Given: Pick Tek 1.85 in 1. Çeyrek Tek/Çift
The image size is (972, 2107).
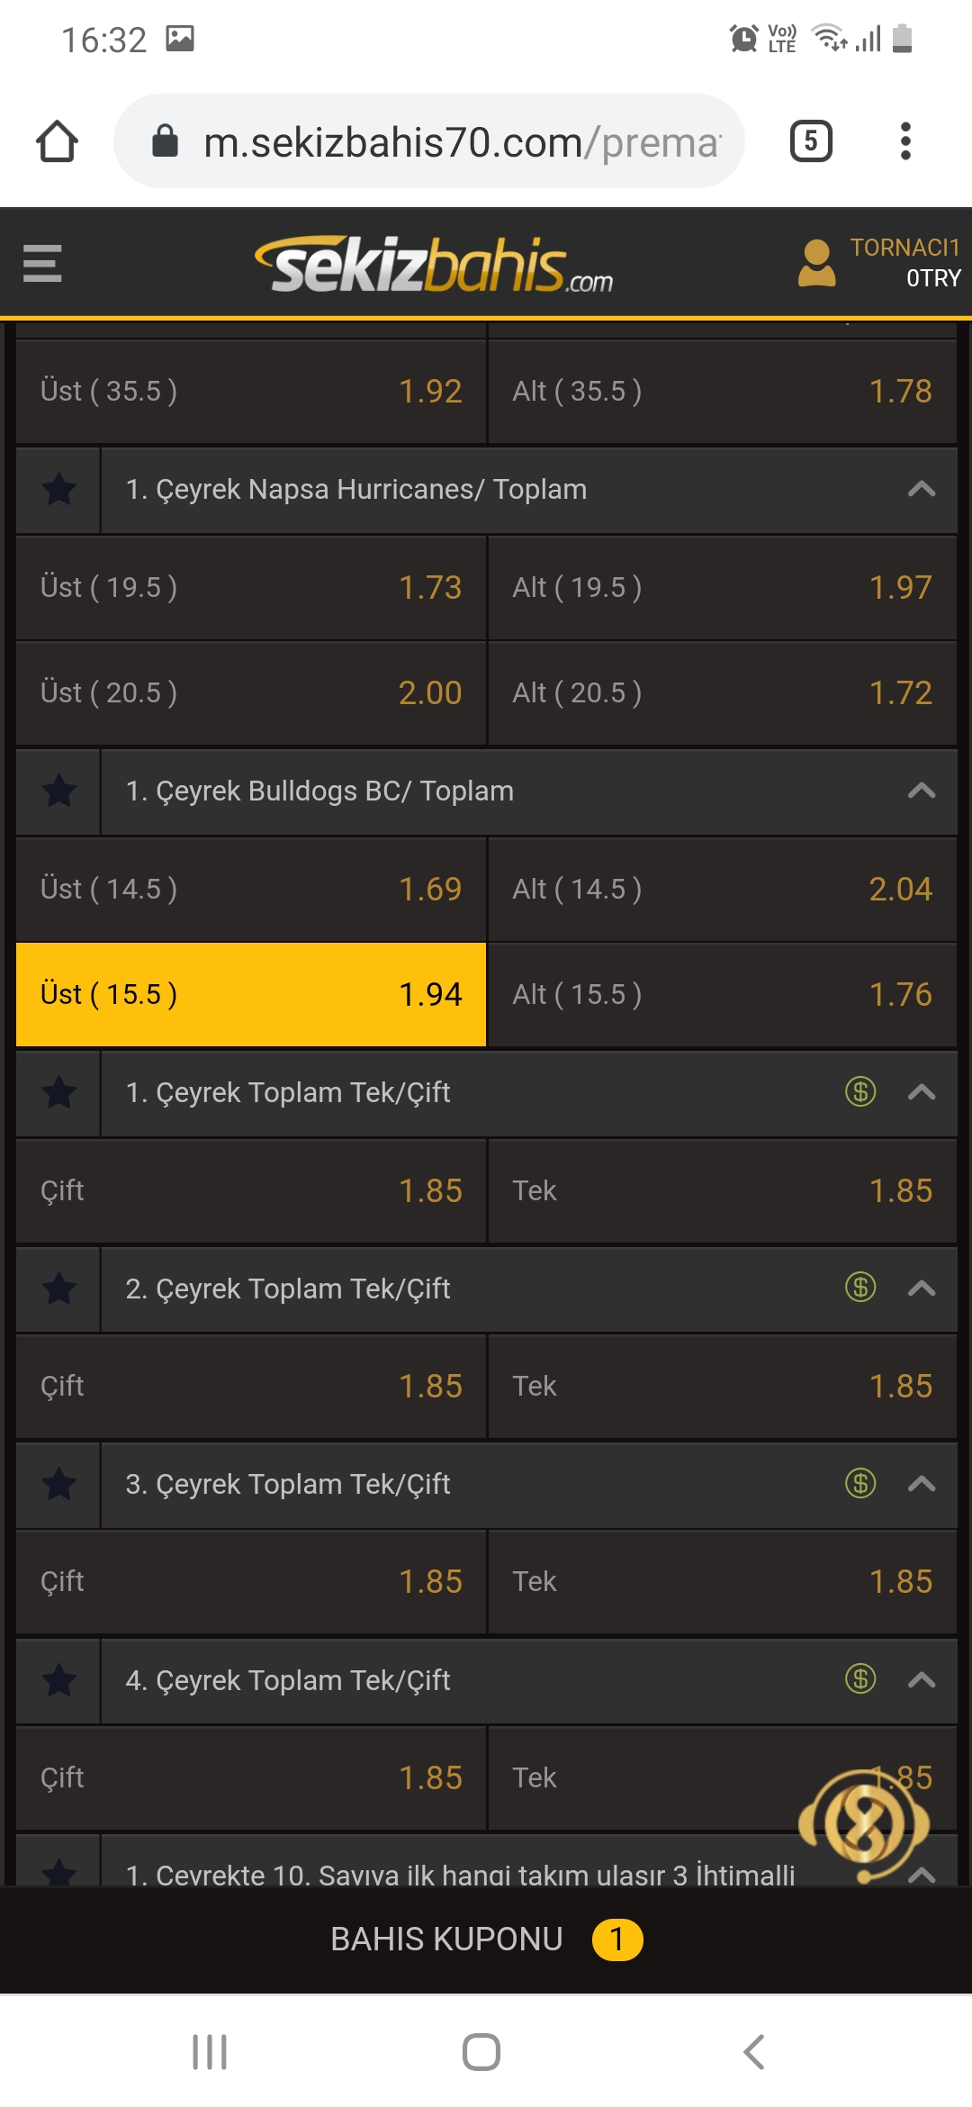Looking at the screenshot, I should click(722, 1190).
